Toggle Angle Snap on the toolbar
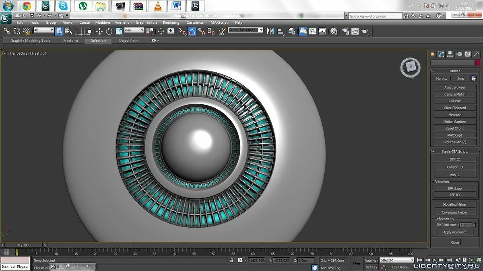The height and width of the screenshot is (271, 483). 192,31
